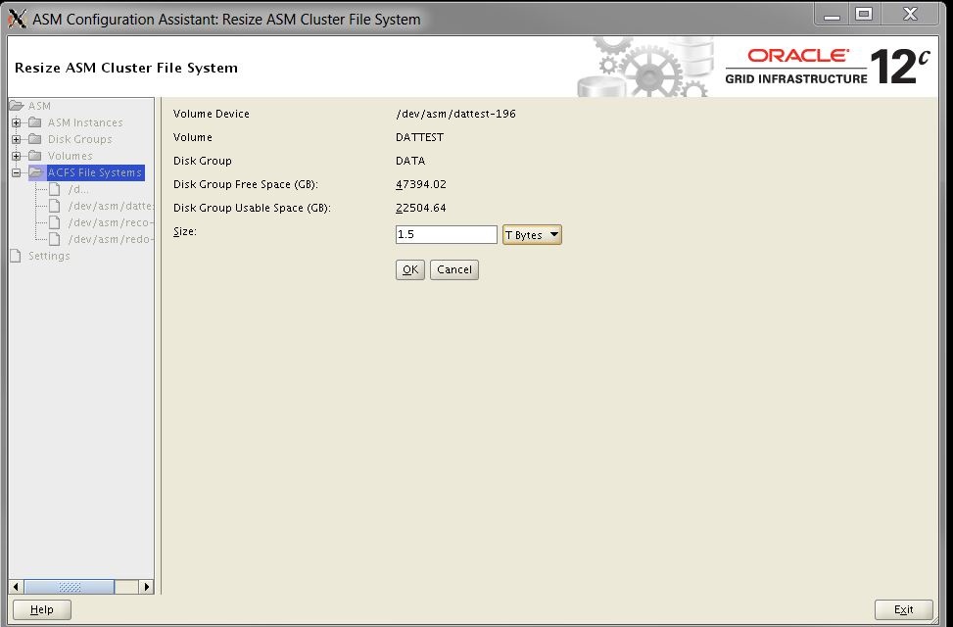
Task: Click the Settings page icon in tree
Action: click(16, 256)
